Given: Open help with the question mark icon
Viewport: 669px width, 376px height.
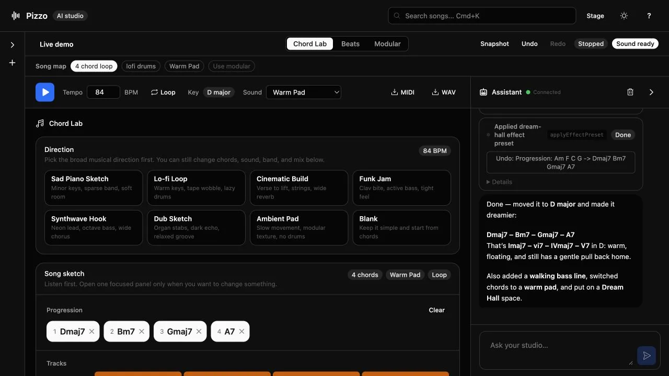Looking at the screenshot, I should pyautogui.click(x=649, y=16).
